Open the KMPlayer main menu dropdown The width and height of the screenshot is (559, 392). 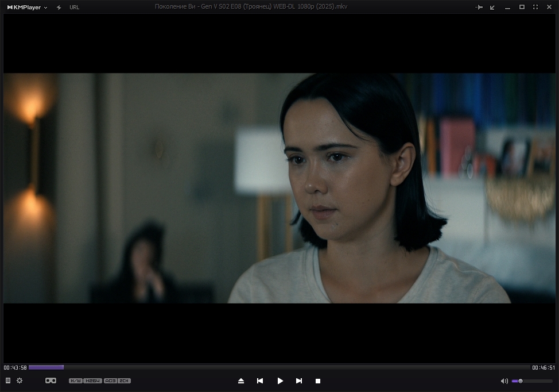[x=27, y=7]
